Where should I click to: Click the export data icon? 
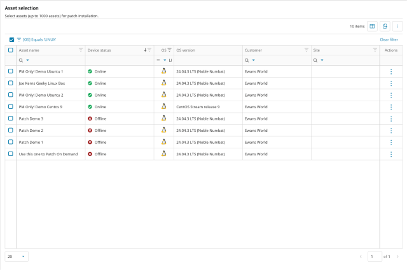(x=385, y=26)
